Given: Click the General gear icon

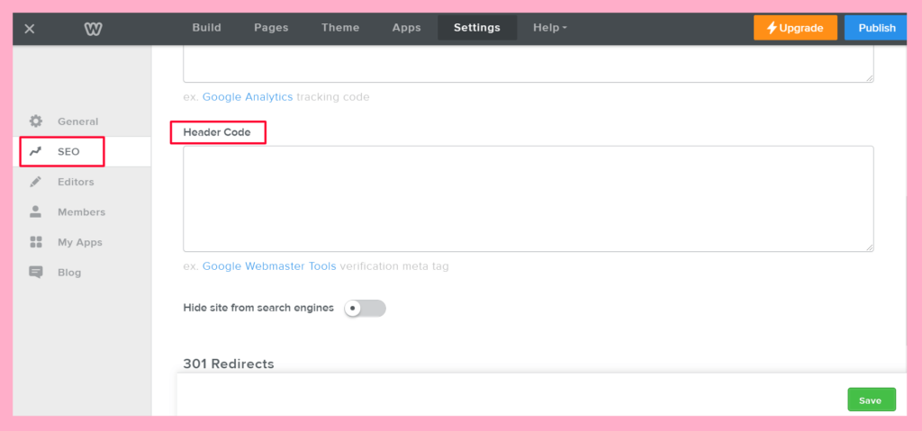Looking at the screenshot, I should pos(36,121).
